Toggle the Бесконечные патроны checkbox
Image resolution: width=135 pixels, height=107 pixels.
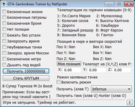[4, 17]
